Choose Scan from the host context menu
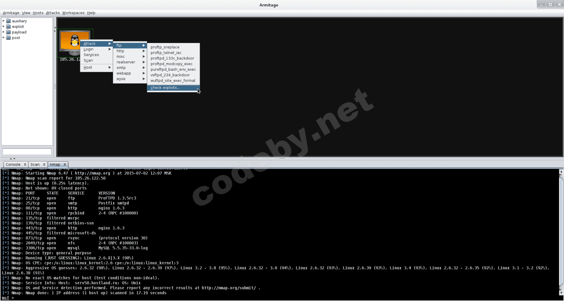The height and width of the screenshot is (301, 564). pyautogui.click(x=96, y=61)
